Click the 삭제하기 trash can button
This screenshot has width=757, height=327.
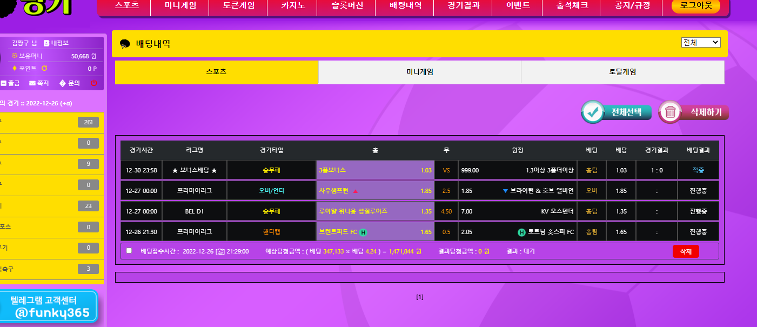694,112
